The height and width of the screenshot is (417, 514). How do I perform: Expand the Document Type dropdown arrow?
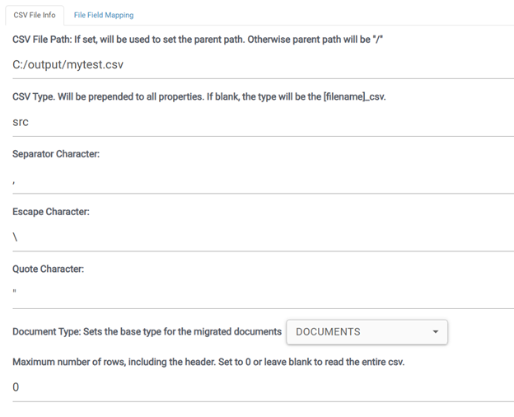coord(435,332)
